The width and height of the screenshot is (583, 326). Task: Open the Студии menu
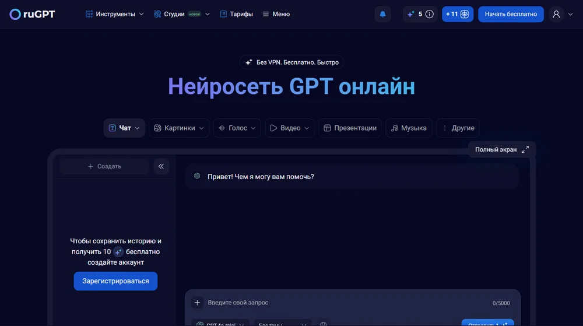182,14
